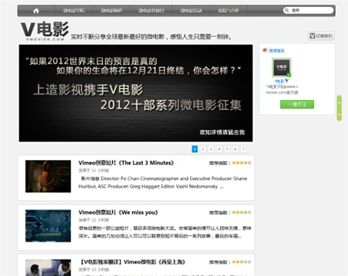The width and height of the screenshot is (348, 276).
Task: Click the 订阅我们 subscribe button
Action: [321, 36]
